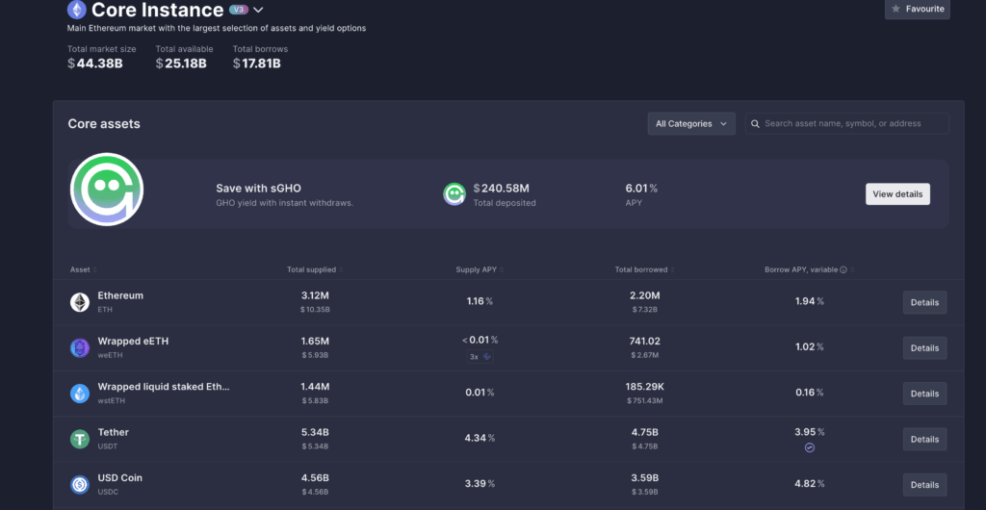Open View details for sGHO
The image size is (986, 510).
tap(897, 194)
